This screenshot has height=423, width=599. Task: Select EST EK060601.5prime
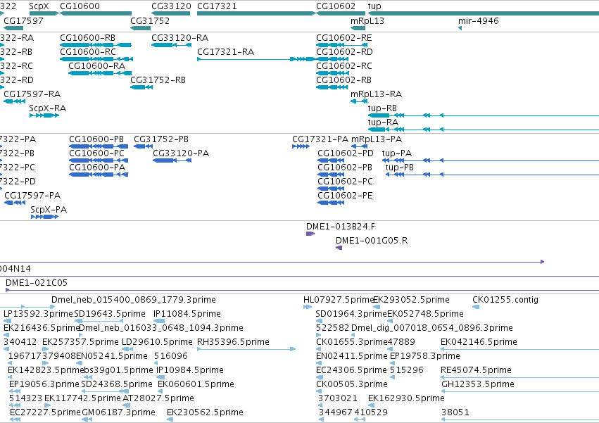pyautogui.click(x=196, y=384)
